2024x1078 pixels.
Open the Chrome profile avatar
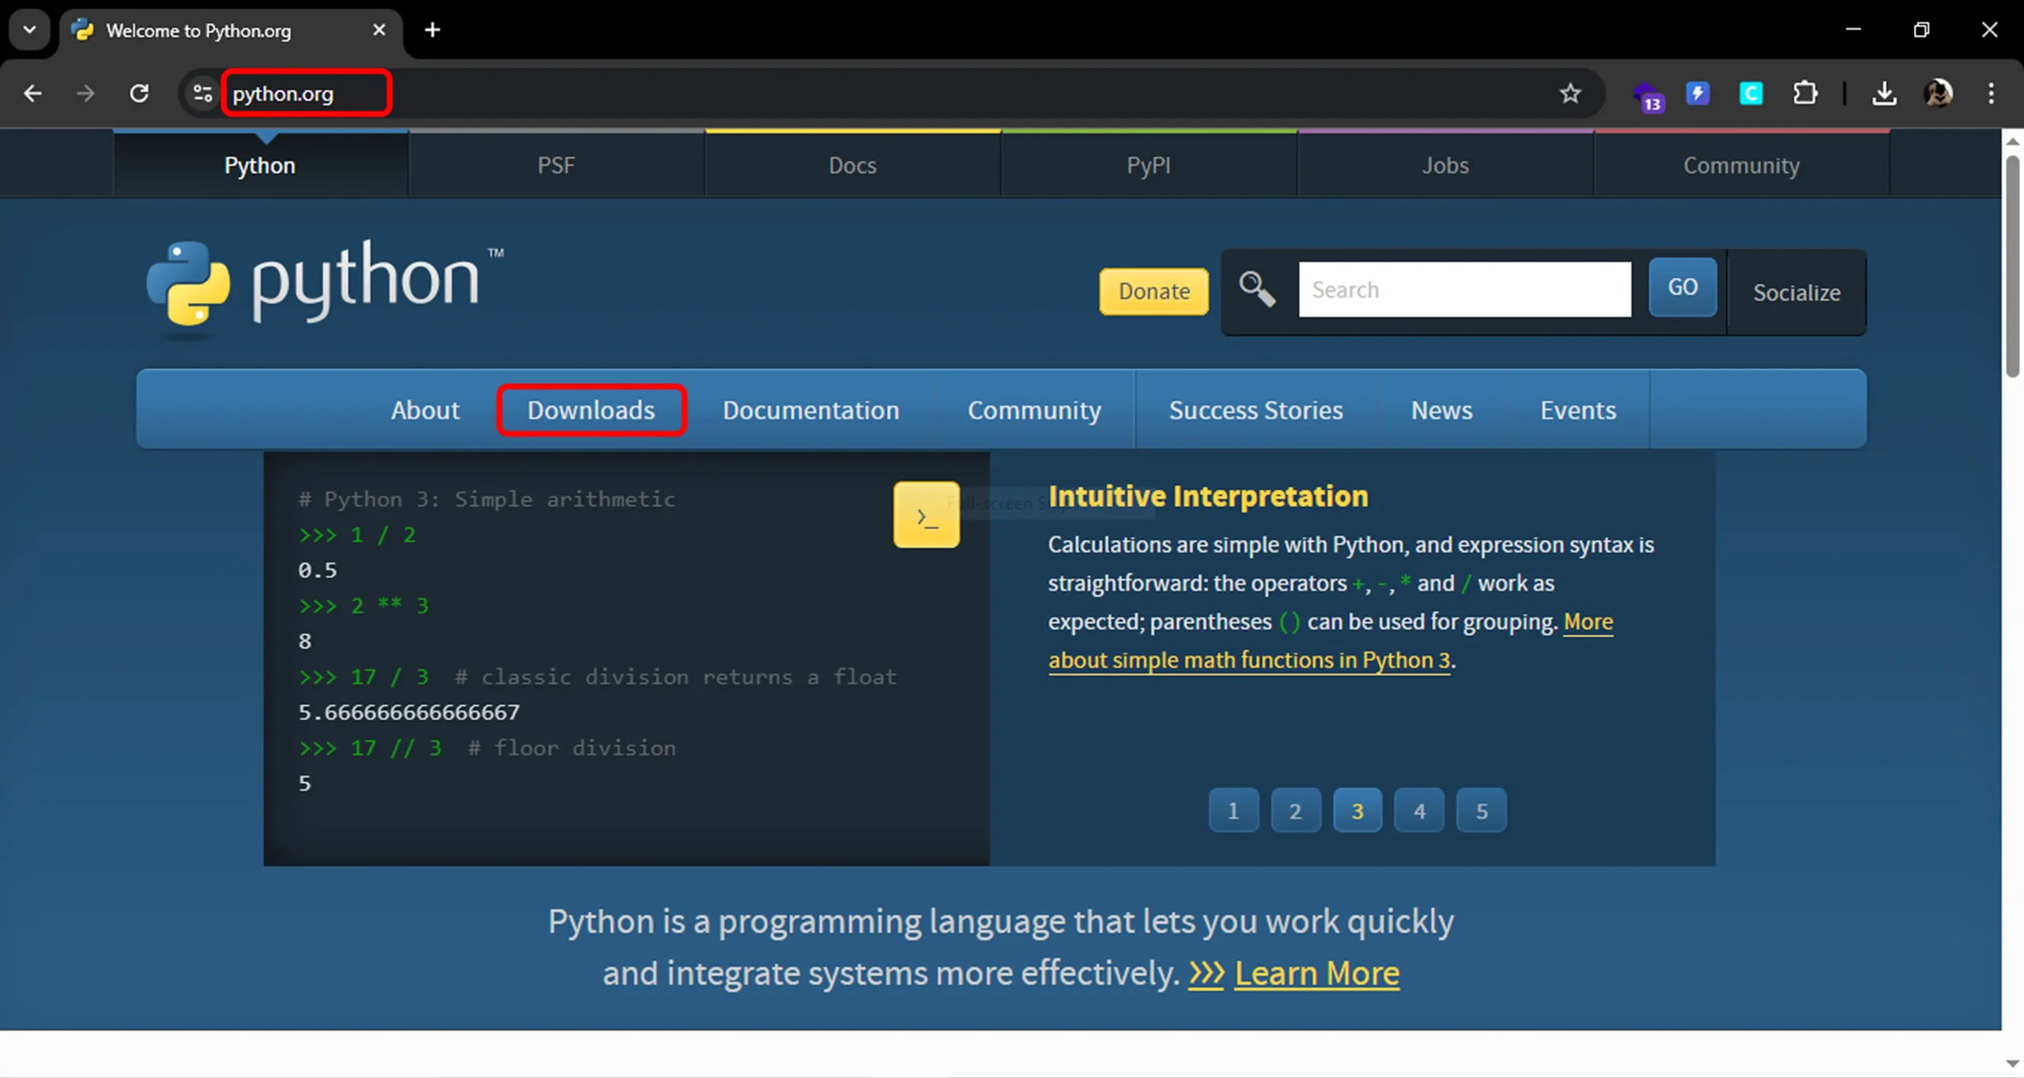[1939, 93]
